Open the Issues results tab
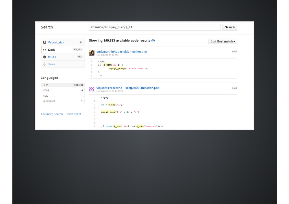This screenshot has width=289, height=204. [63, 57]
